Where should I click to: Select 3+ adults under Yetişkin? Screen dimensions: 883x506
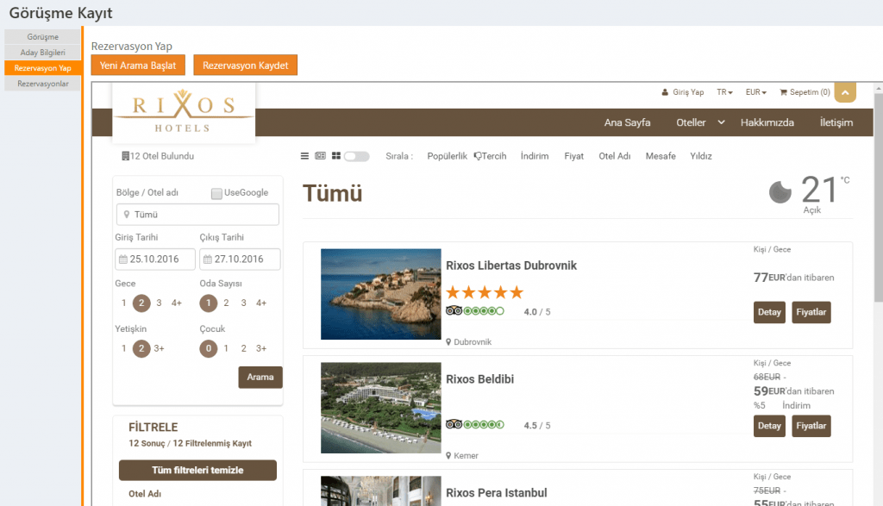point(159,348)
